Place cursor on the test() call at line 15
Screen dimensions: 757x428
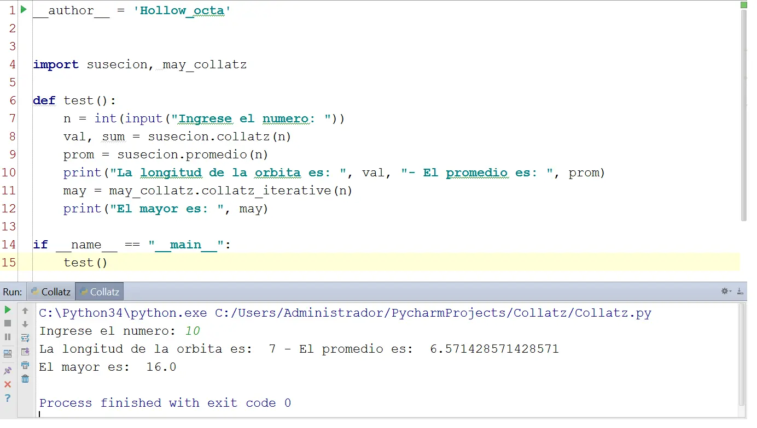point(85,263)
